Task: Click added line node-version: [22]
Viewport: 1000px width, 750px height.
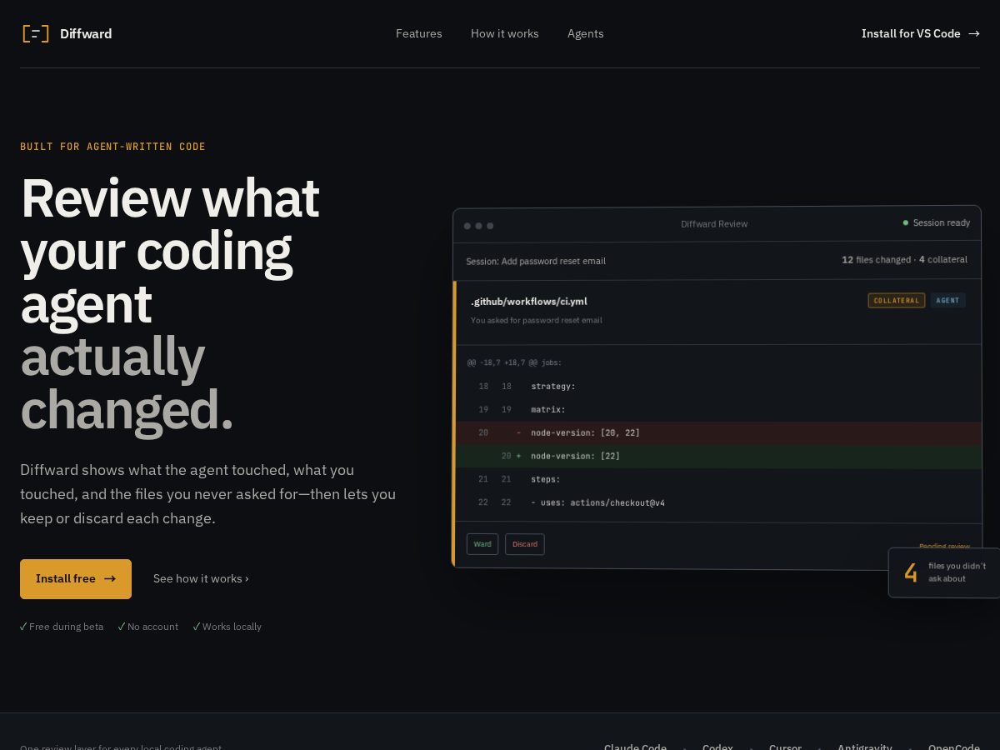Action: [718, 456]
